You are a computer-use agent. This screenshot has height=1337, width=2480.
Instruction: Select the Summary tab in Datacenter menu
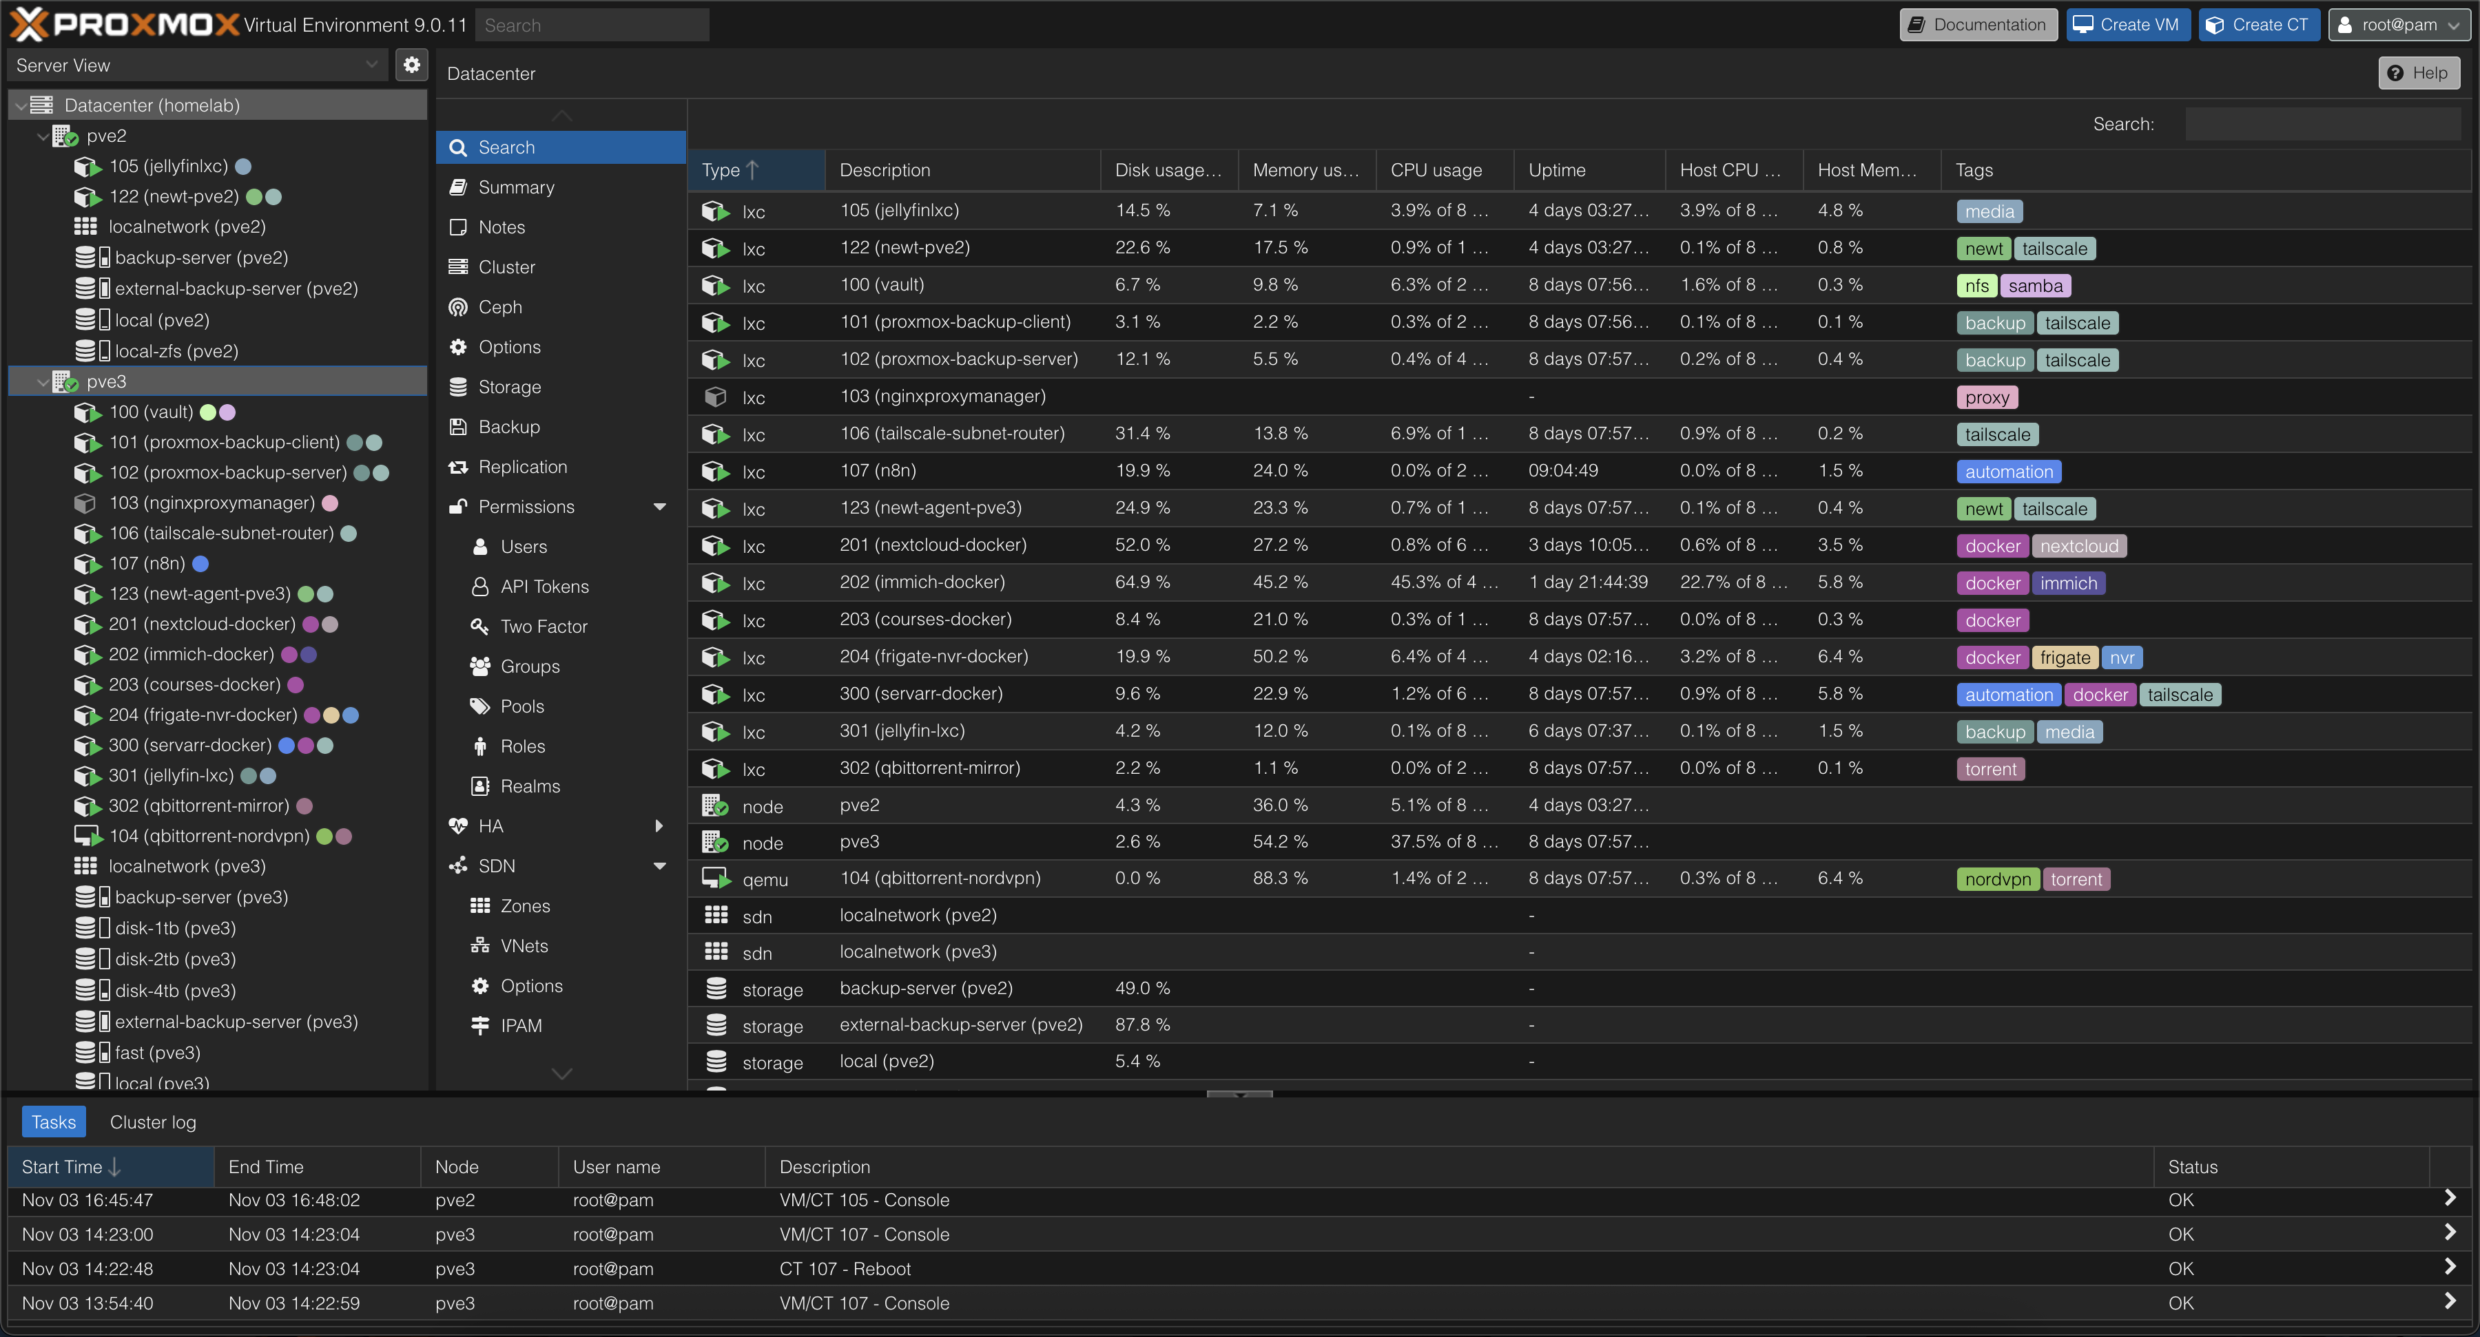click(x=517, y=187)
